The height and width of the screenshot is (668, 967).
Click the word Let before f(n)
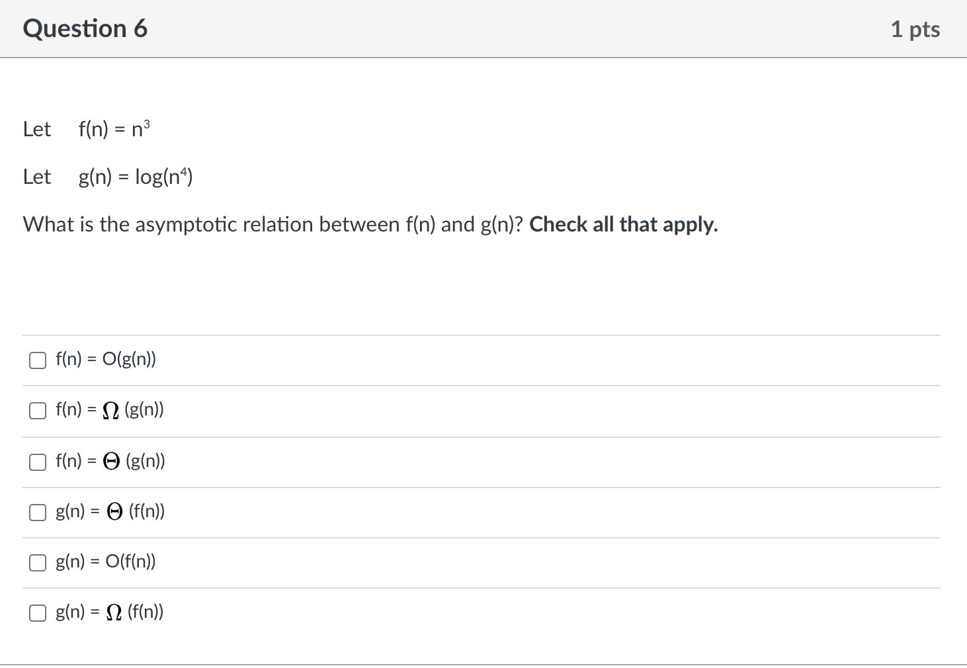click(37, 129)
